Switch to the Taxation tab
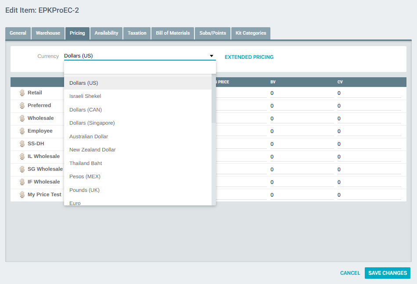 [137, 33]
